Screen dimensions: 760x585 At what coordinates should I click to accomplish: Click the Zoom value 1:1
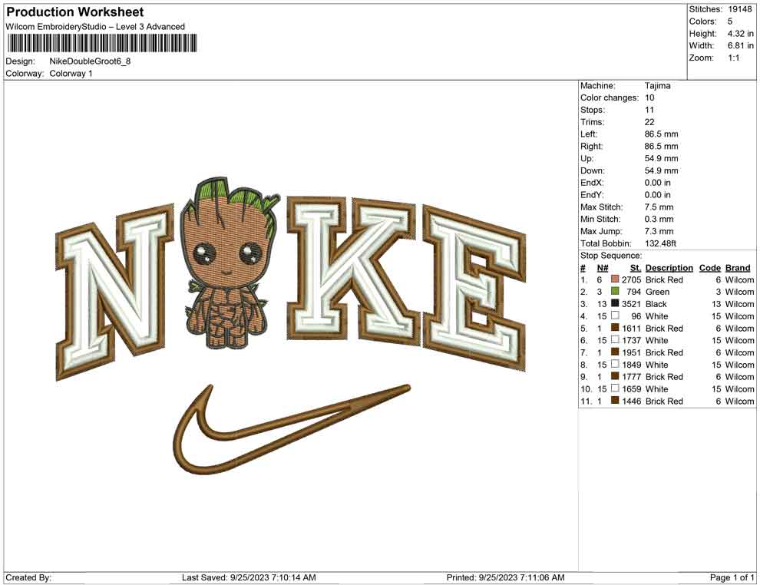point(733,58)
